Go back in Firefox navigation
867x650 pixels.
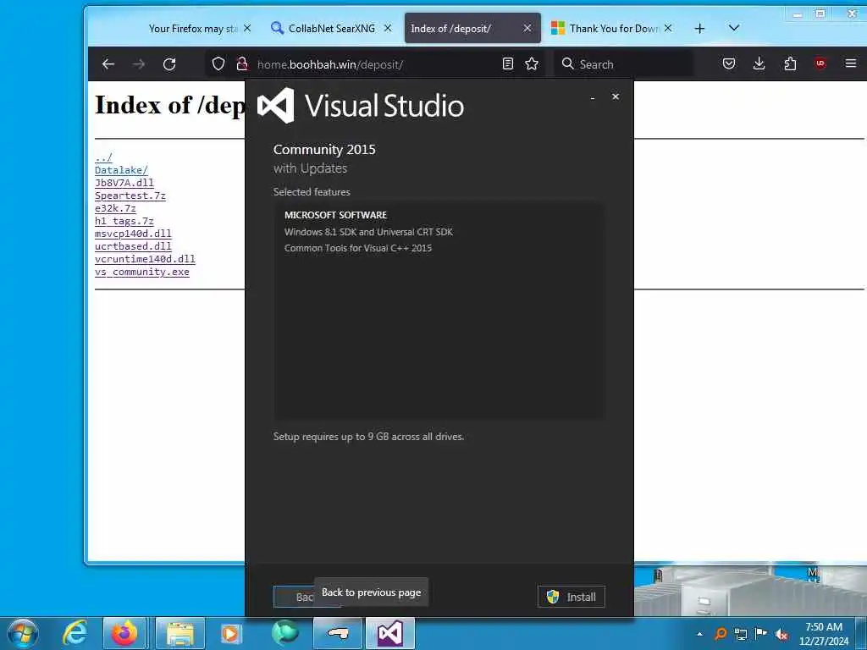tap(108, 64)
